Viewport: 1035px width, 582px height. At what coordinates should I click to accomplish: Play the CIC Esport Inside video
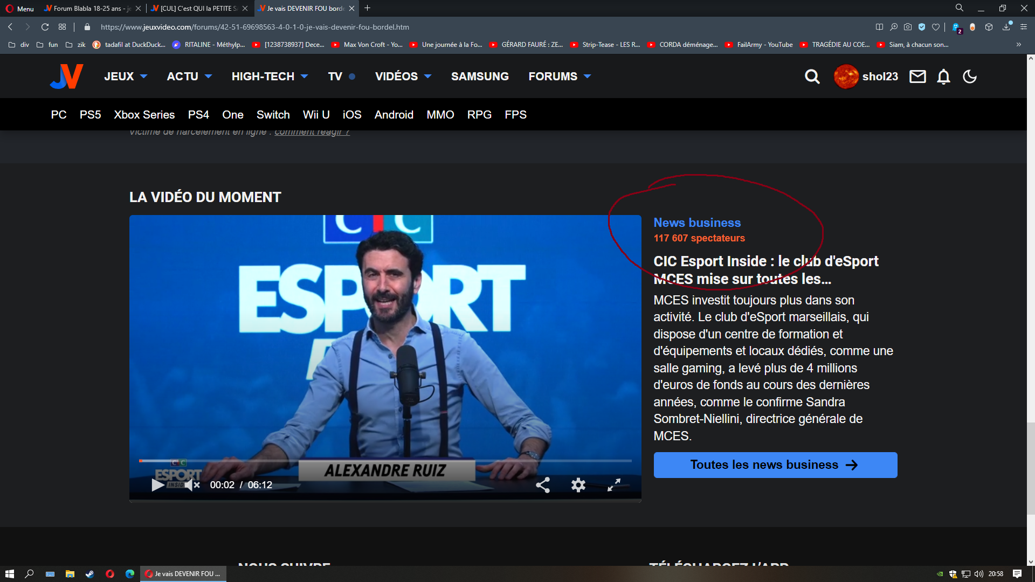[x=157, y=485]
